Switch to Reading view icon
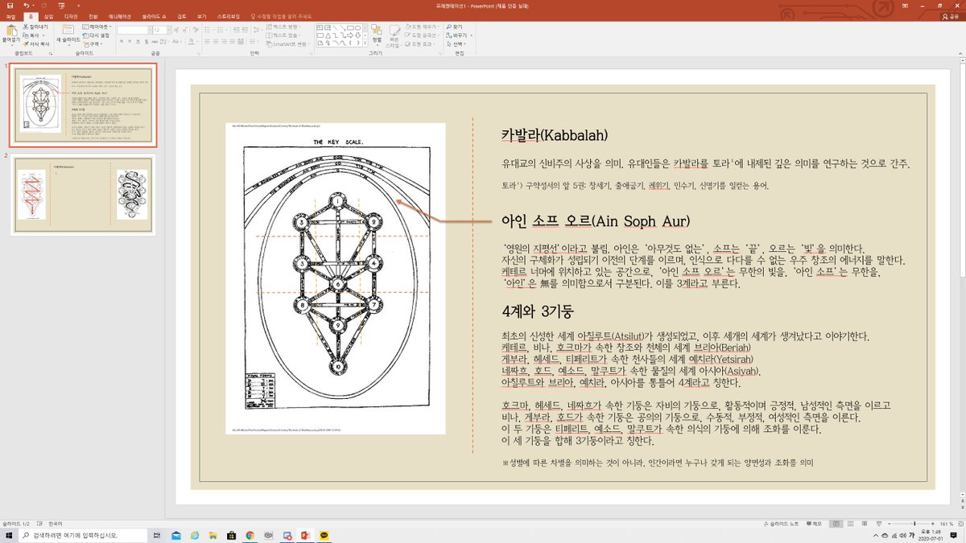The height and width of the screenshot is (543, 966). coord(863,524)
